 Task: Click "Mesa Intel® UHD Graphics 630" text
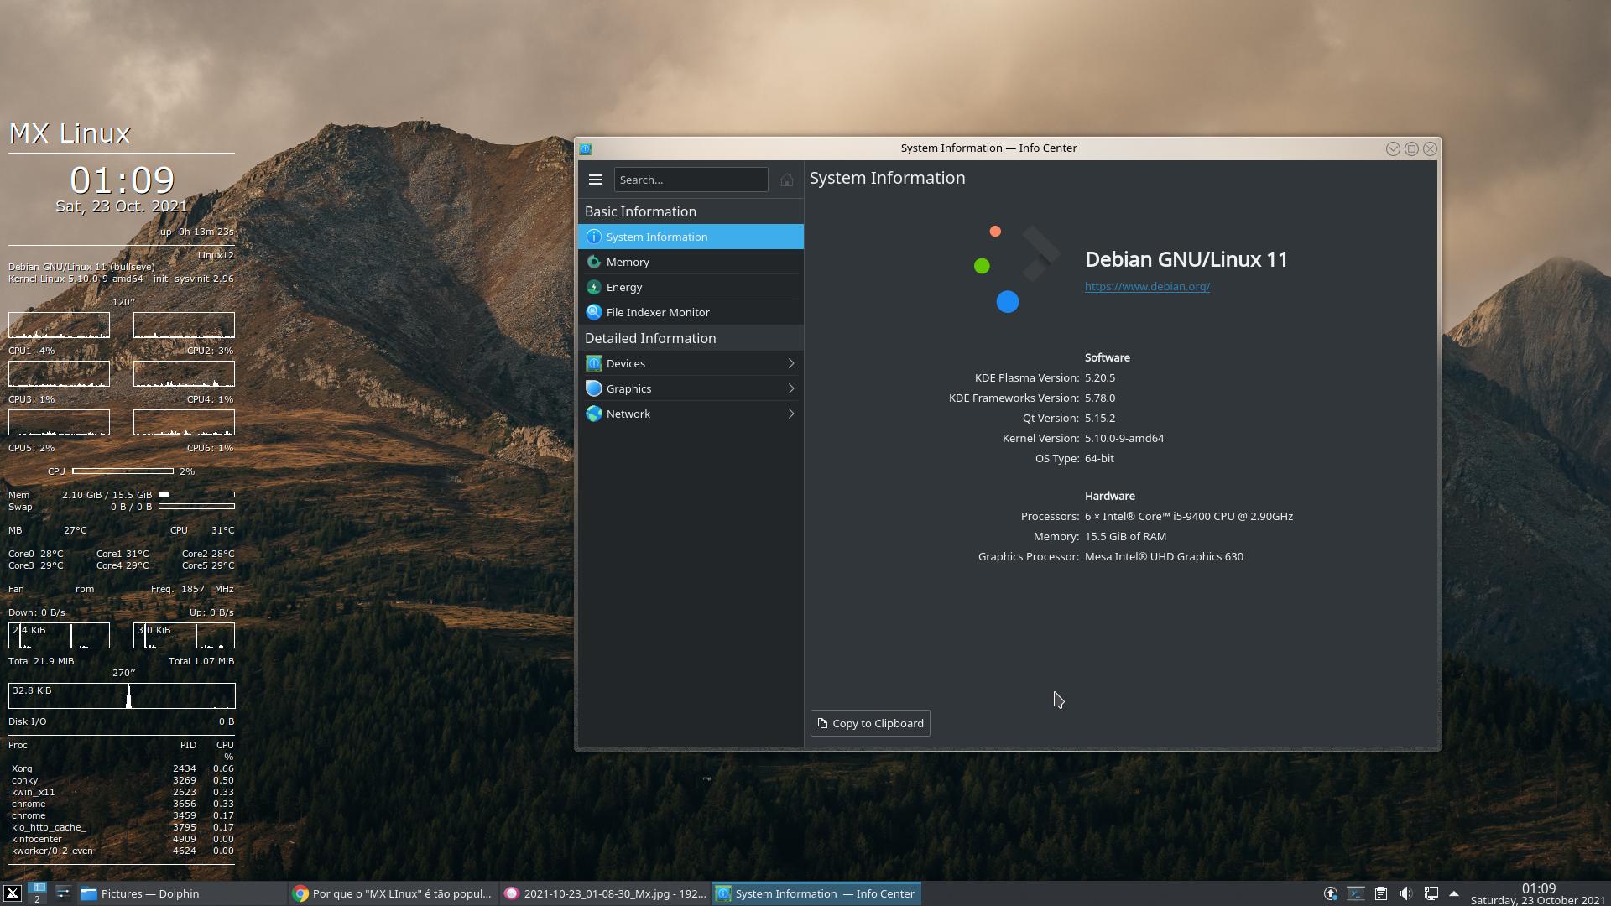click(x=1164, y=556)
